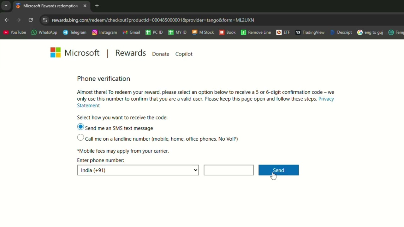Open the Descript bookmark
This screenshot has width=404, height=227.
341,32
